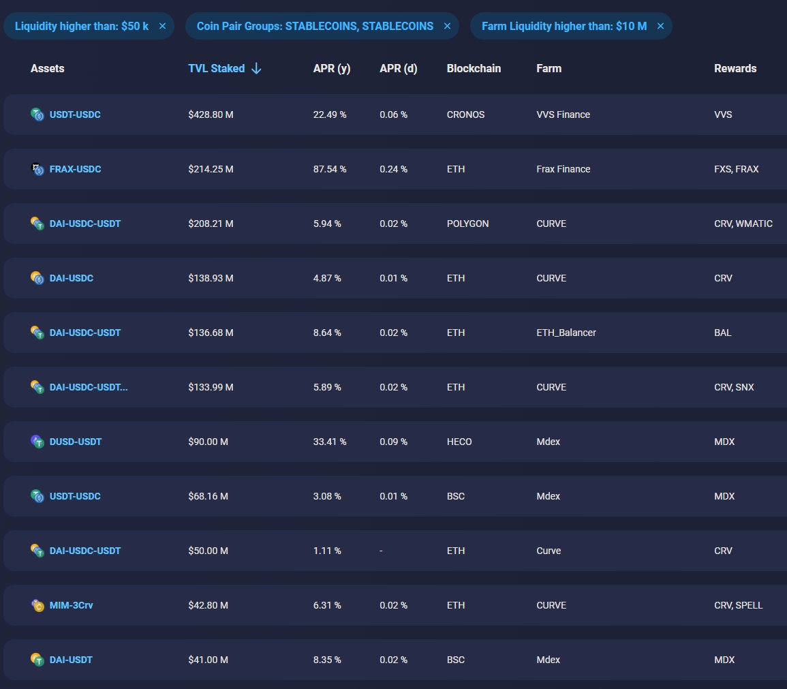Image resolution: width=787 pixels, height=689 pixels.
Task: Click the coin icon of the ETH_Balancer row
Action: coord(37,333)
